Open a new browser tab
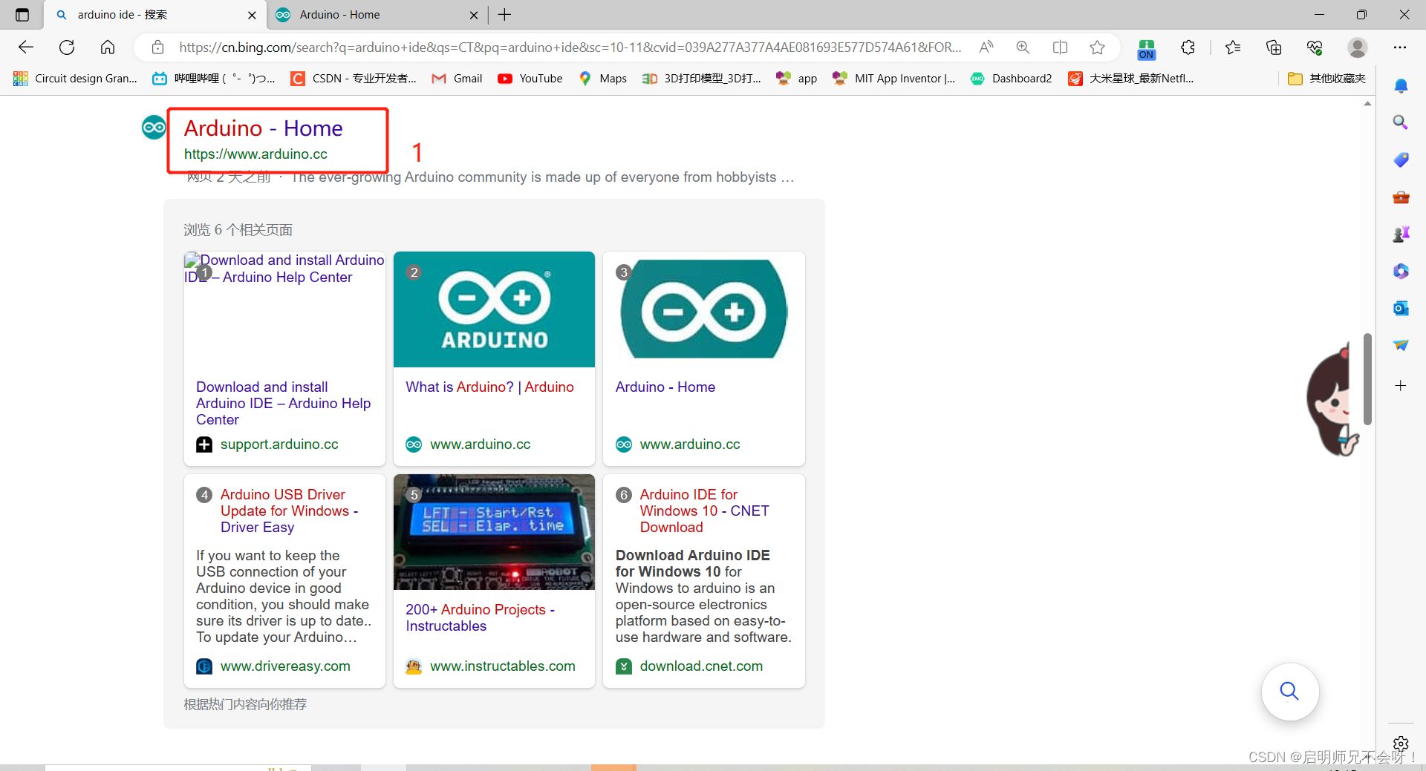The width and height of the screenshot is (1426, 771). (x=505, y=15)
